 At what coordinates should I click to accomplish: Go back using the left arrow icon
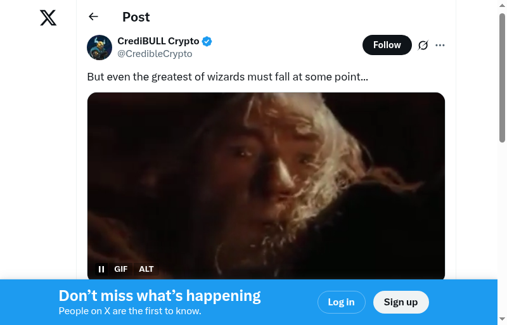point(93,16)
